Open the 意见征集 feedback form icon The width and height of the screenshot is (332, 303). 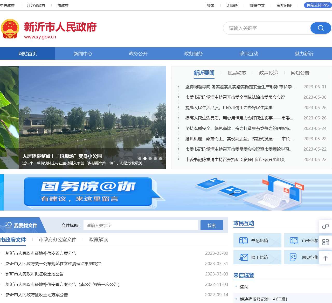click(x=293, y=257)
